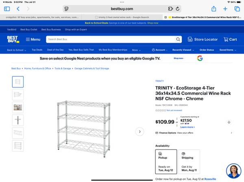Open the Store Locator
This screenshot has height=182, width=244.
coord(203,39)
